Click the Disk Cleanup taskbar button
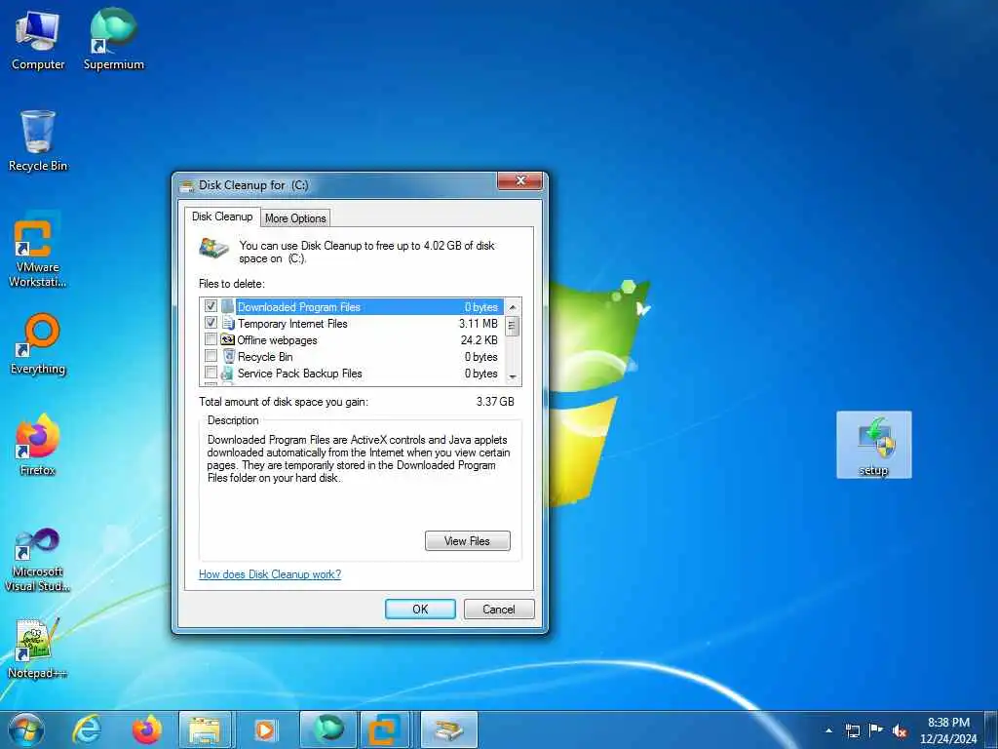 tap(448, 729)
